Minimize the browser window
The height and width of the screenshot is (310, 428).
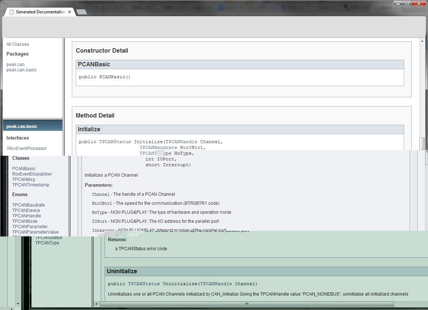pyautogui.click(x=398, y=4)
